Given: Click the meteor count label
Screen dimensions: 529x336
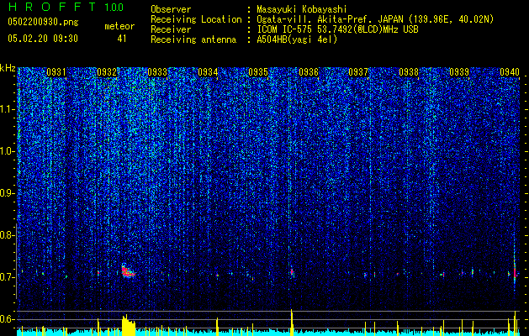Looking at the screenshot, I should click(x=119, y=26).
